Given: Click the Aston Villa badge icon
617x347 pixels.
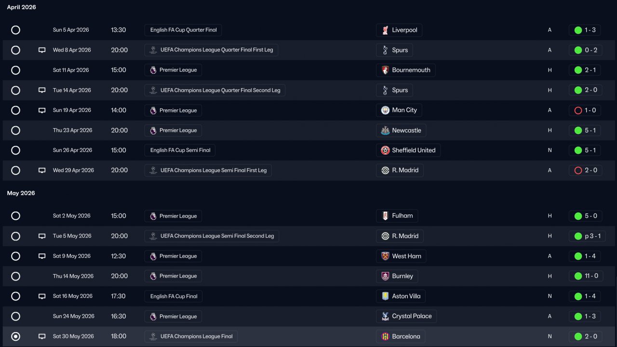Looking at the screenshot, I should pos(385,296).
